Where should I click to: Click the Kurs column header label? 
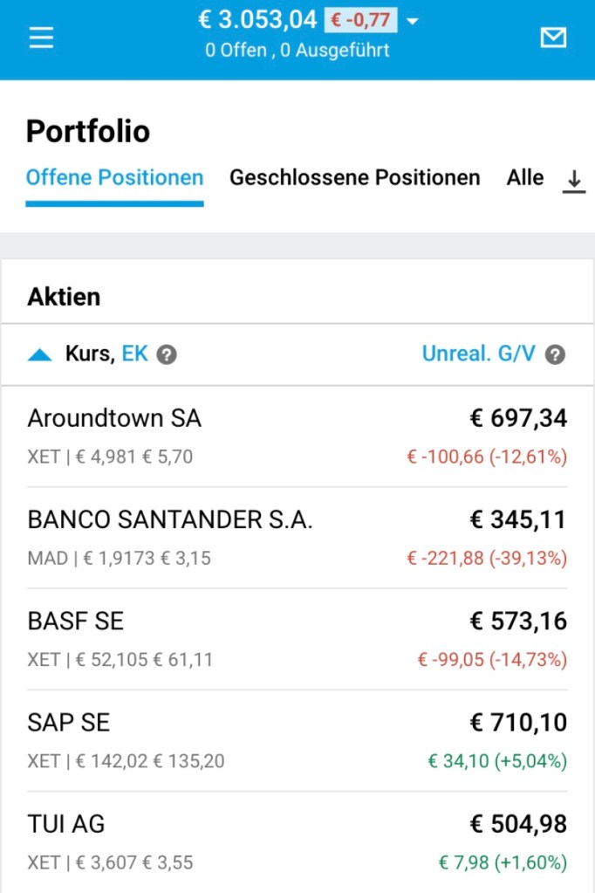coord(89,354)
